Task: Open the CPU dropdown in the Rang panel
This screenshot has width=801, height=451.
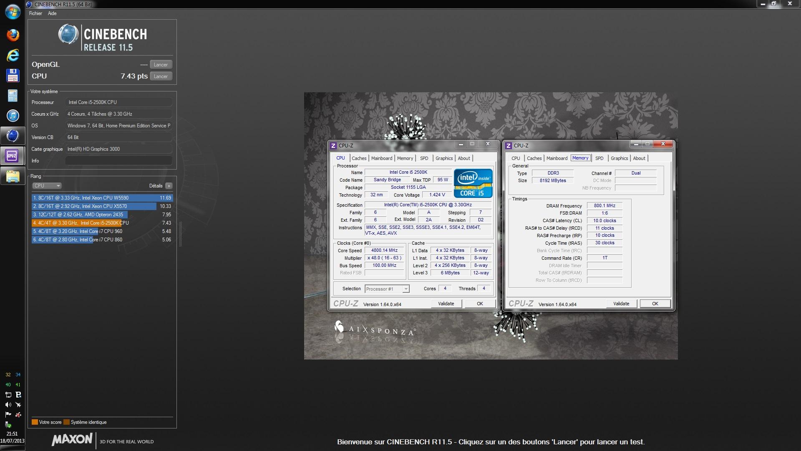Action: coord(47,186)
